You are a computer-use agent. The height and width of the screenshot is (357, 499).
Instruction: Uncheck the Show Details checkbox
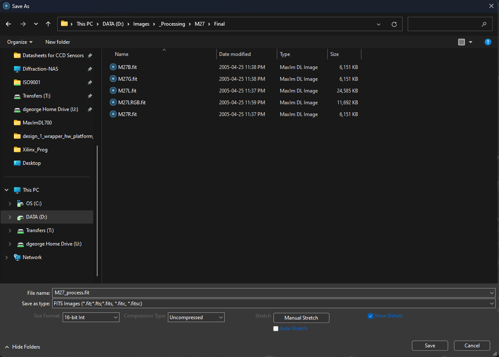click(x=370, y=316)
